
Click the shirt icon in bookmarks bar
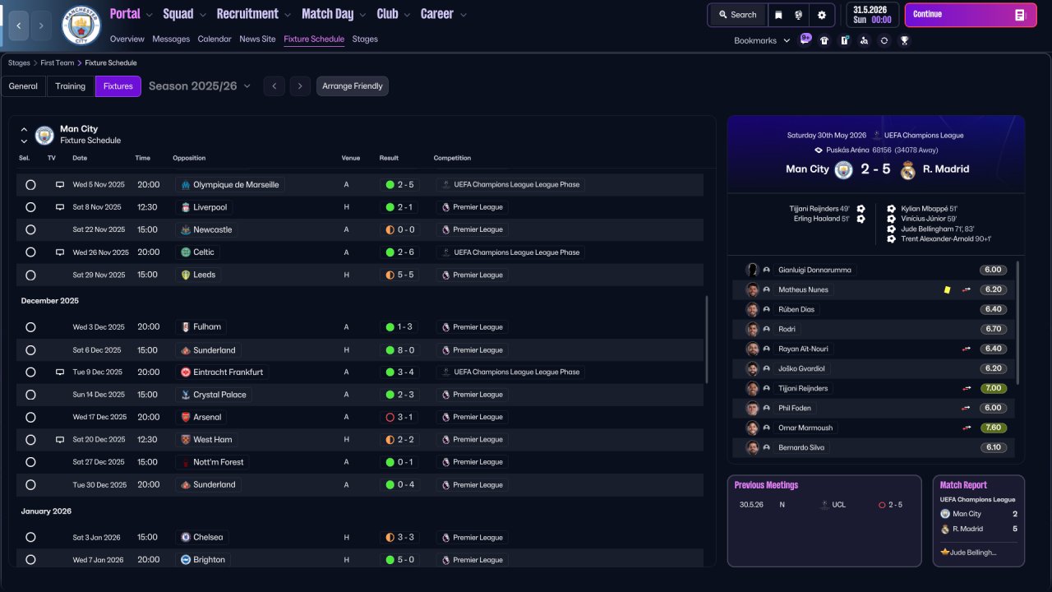pyautogui.click(x=824, y=40)
